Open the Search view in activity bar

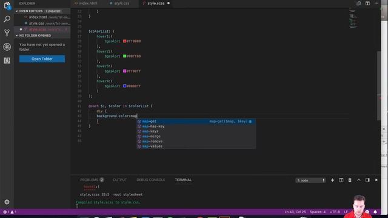coord(7,19)
